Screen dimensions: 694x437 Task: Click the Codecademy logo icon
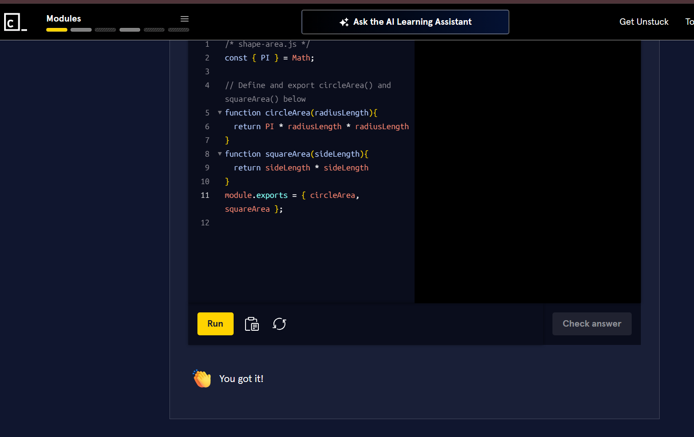point(15,22)
